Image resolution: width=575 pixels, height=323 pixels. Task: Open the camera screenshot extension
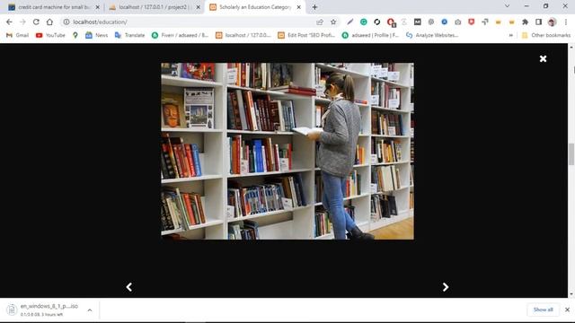(x=458, y=22)
